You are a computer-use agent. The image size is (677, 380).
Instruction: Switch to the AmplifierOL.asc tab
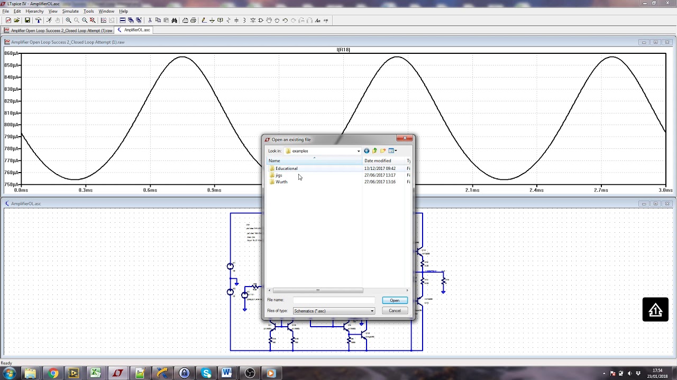[x=133, y=30]
